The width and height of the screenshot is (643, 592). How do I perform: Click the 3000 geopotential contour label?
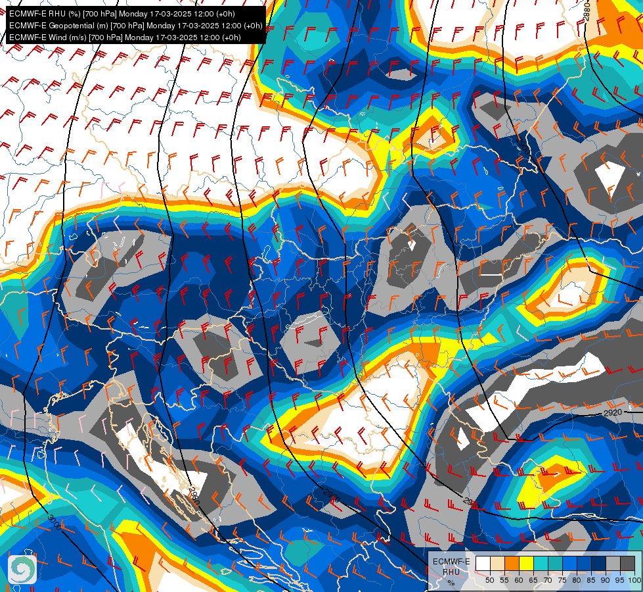(55, 522)
